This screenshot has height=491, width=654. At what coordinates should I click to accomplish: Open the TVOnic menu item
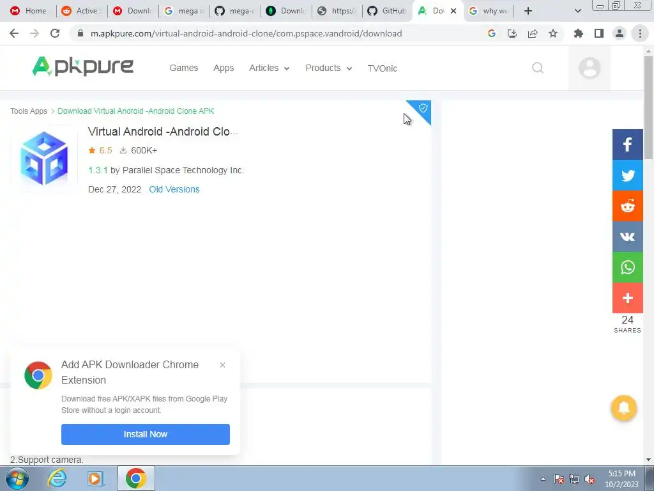(382, 68)
